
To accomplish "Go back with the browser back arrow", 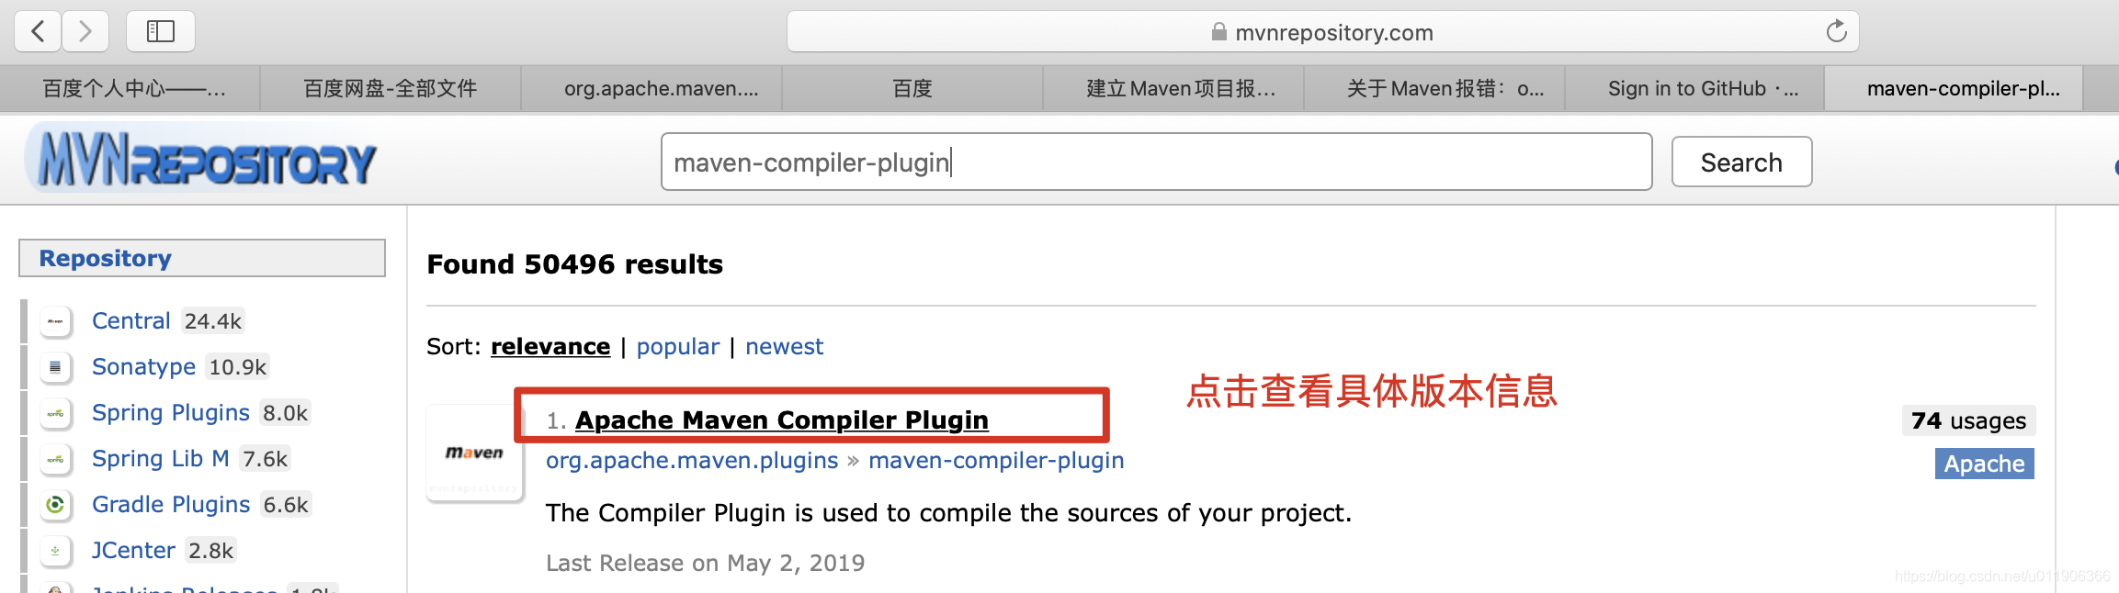I will click(39, 31).
